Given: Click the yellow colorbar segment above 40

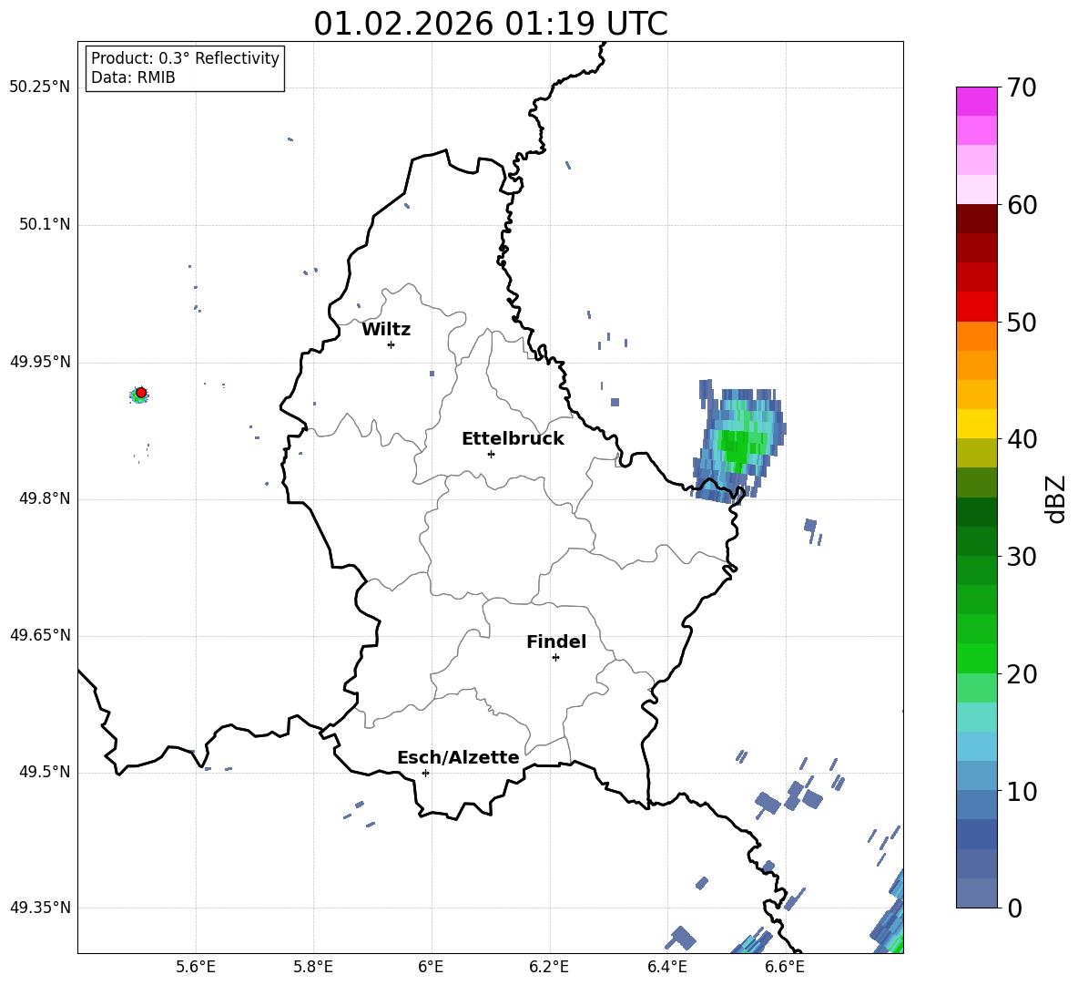Looking at the screenshot, I should click(976, 424).
